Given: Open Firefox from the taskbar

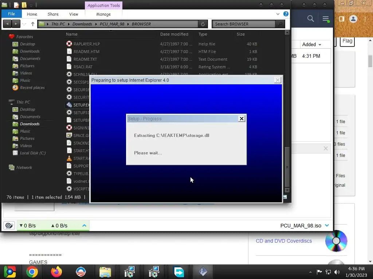Looking at the screenshot, I should 56,272.
